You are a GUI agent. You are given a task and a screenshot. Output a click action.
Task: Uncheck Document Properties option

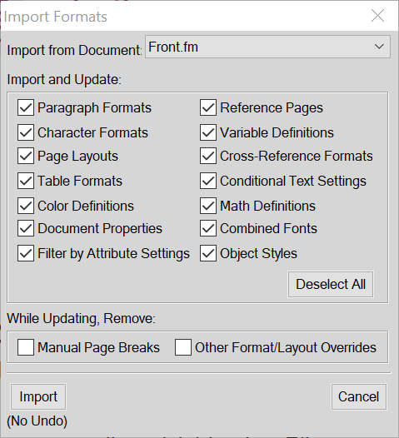pyautogui.click(x=26, y=228)
